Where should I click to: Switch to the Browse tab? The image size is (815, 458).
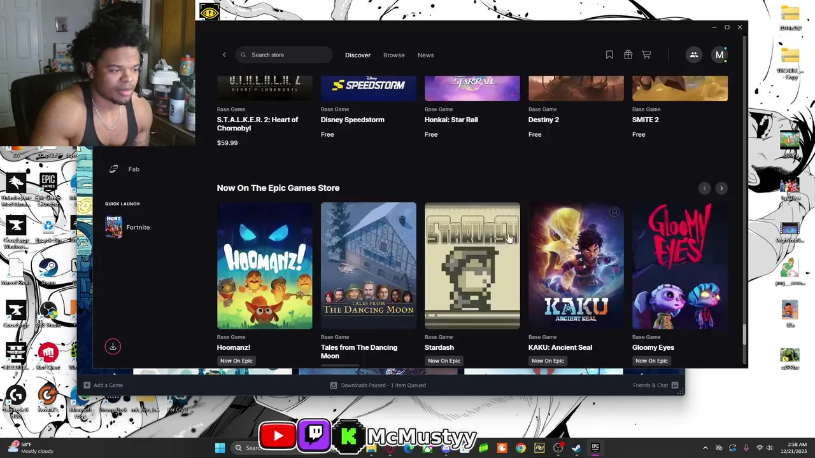pyautogui.click(x=394, y=55)
